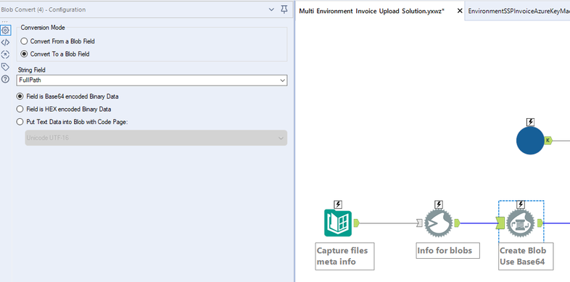Click the Blob Convert input anchor
This screenshot has height=282, width=570.
[500, 223]
